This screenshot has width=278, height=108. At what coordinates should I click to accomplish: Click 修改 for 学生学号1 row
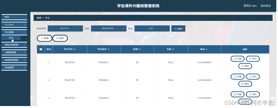point(253,59)
